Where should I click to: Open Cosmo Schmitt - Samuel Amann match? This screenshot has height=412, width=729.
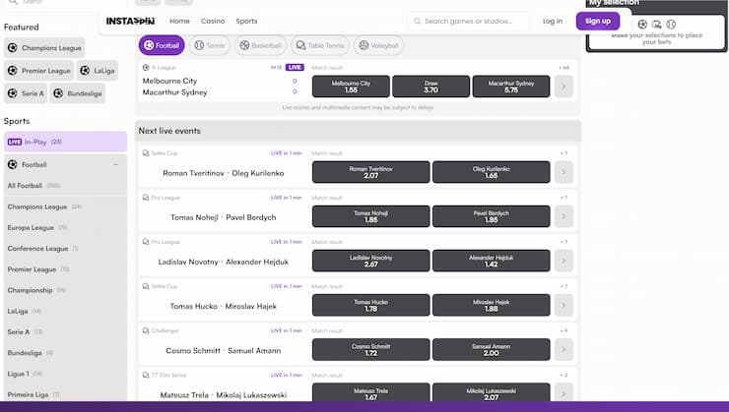point(224,351)
